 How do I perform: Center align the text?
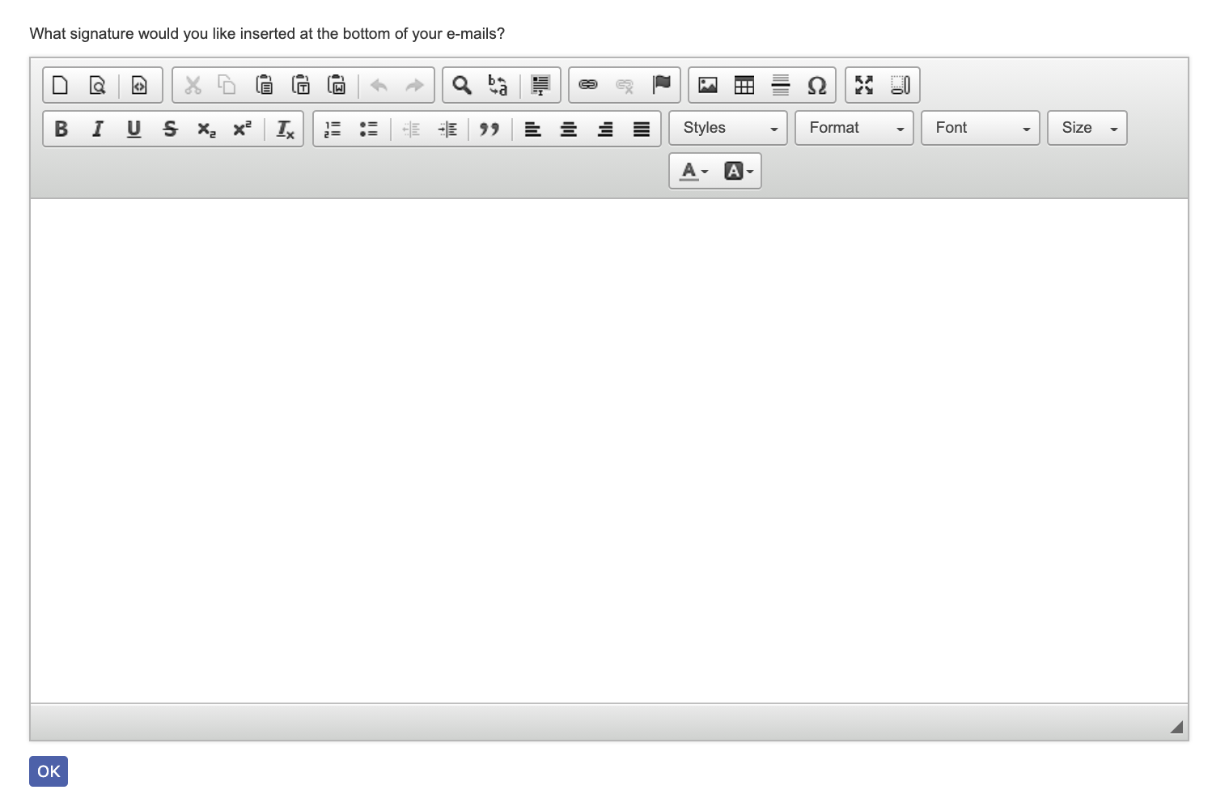569,129
